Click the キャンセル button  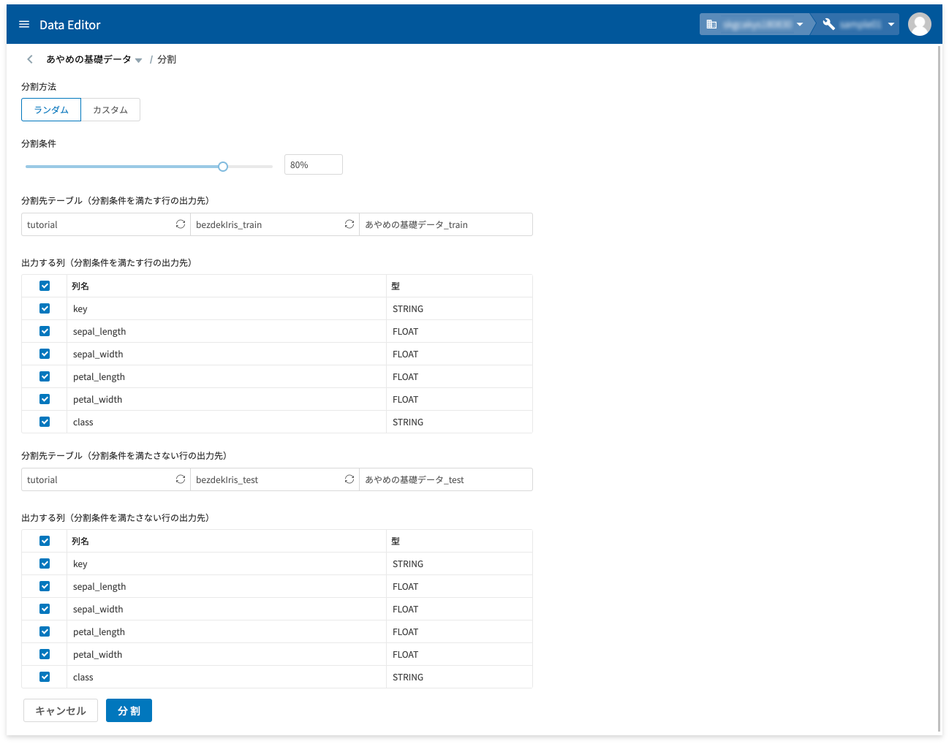(x=61, y=710)
